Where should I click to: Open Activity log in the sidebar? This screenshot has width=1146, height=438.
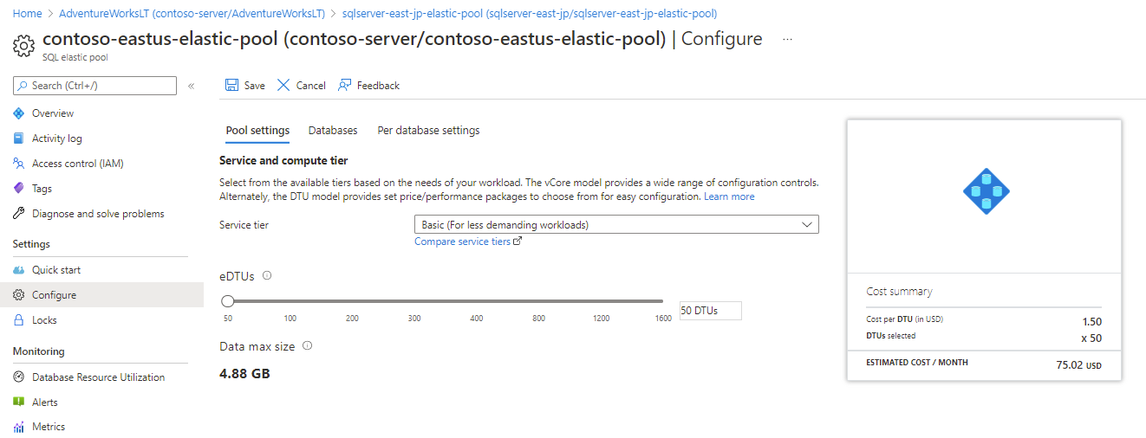(x=57, y=138)
